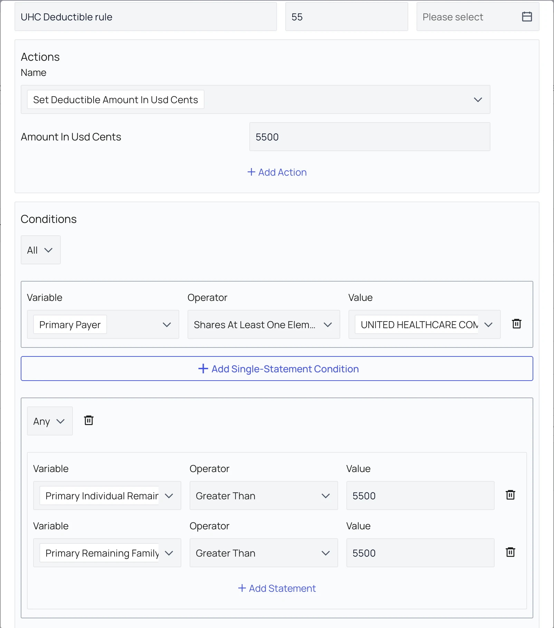Change the Any group match selector
The width and height of the screenshot is (554, 628).
(50, 421)
